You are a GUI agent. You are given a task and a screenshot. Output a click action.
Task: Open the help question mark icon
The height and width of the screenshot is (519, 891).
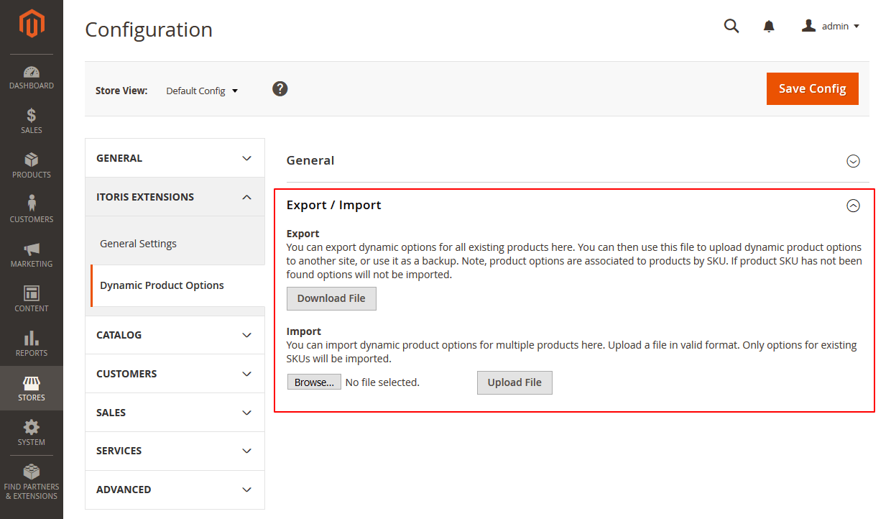point(280,88)
